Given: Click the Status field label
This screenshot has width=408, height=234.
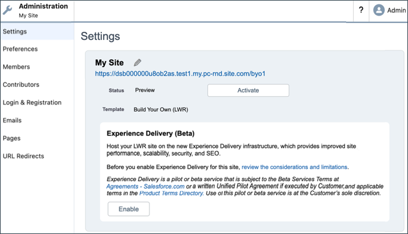Looking at the screenshot, I should click(116, 90).
